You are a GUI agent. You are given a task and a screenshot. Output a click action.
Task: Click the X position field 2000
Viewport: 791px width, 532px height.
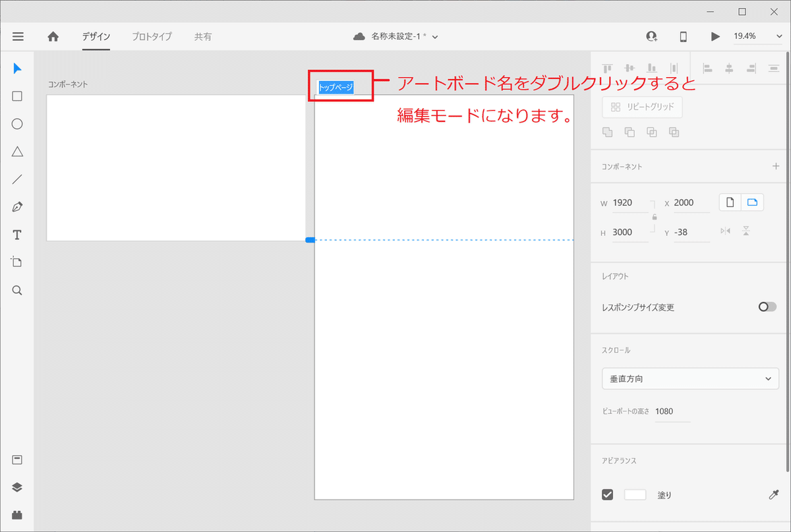pyautogui.click(x=691, y=203)
